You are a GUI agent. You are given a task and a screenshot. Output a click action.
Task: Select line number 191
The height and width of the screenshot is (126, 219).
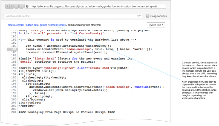click(x=14, y=71)
